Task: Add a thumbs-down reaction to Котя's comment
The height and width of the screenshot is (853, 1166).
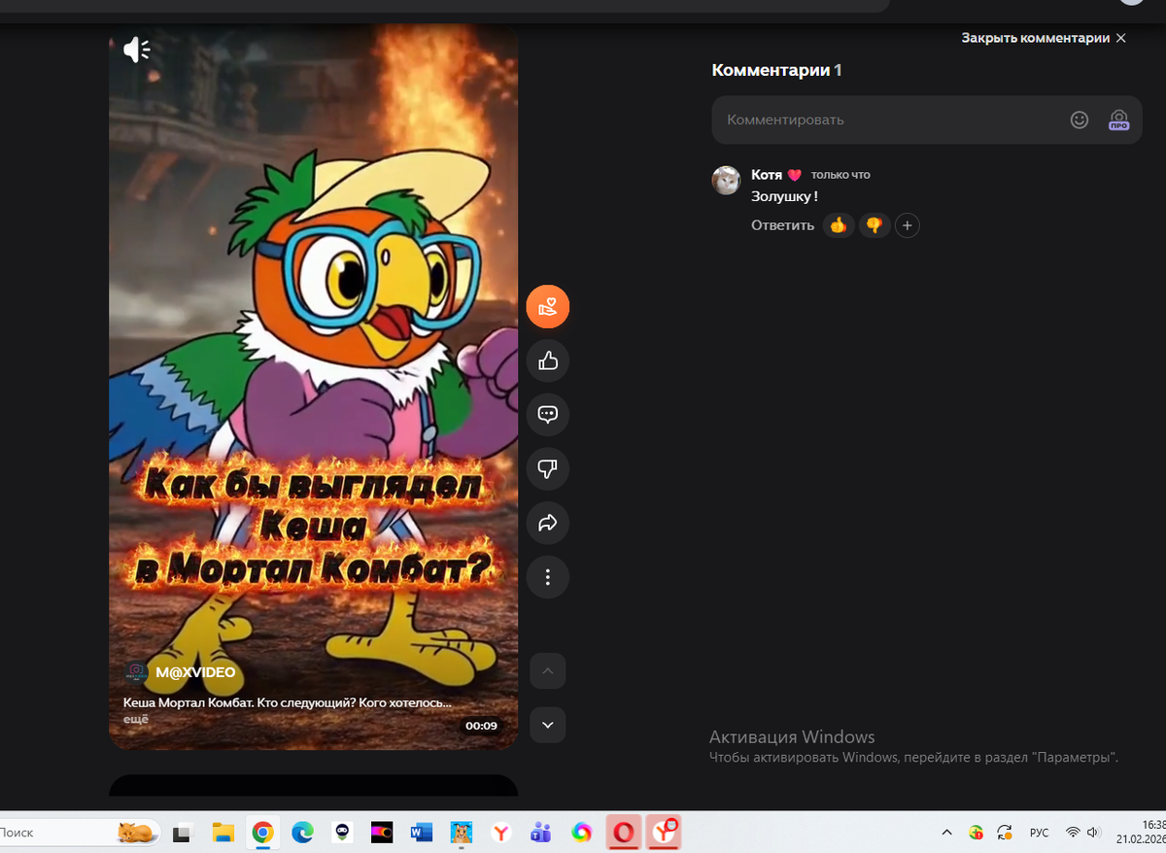Action: 874,225
